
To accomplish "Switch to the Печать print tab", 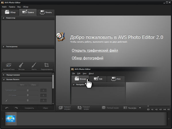I will coord(46,12).
